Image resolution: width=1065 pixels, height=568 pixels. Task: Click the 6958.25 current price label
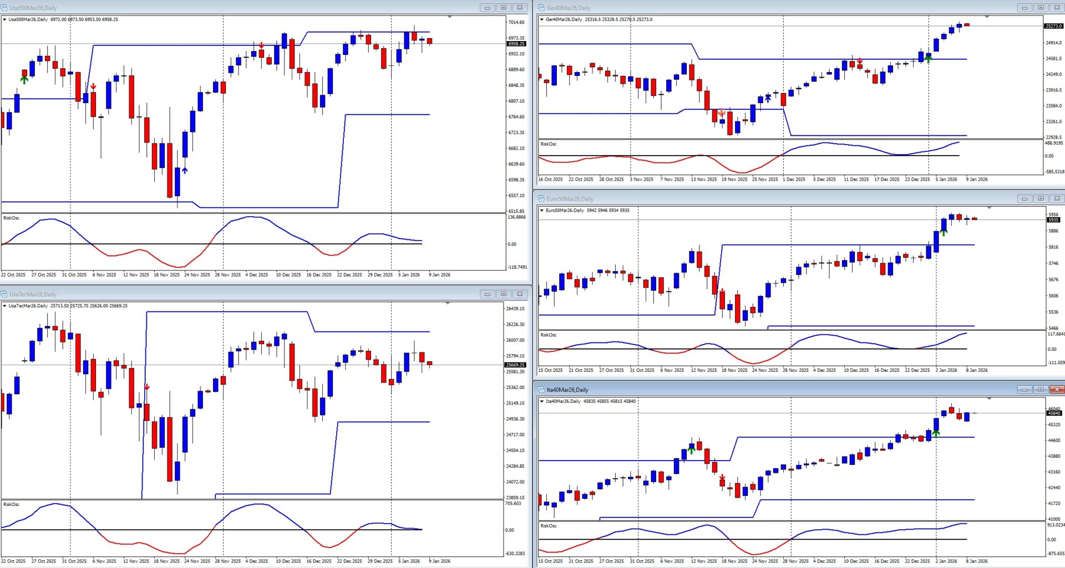click(x=516, y=44)
